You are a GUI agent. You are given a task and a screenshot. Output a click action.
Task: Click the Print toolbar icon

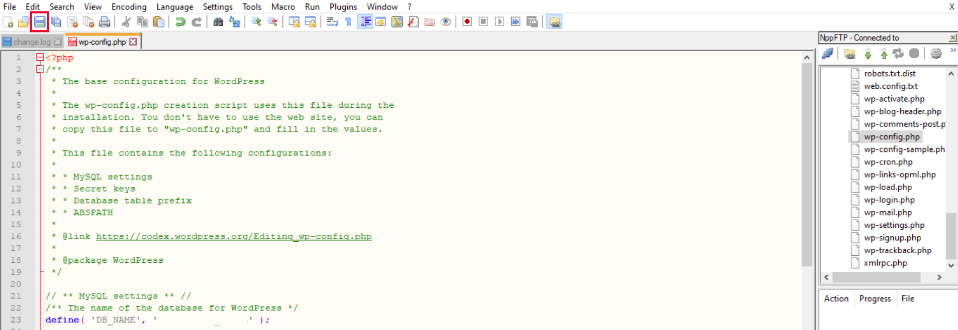105,22
